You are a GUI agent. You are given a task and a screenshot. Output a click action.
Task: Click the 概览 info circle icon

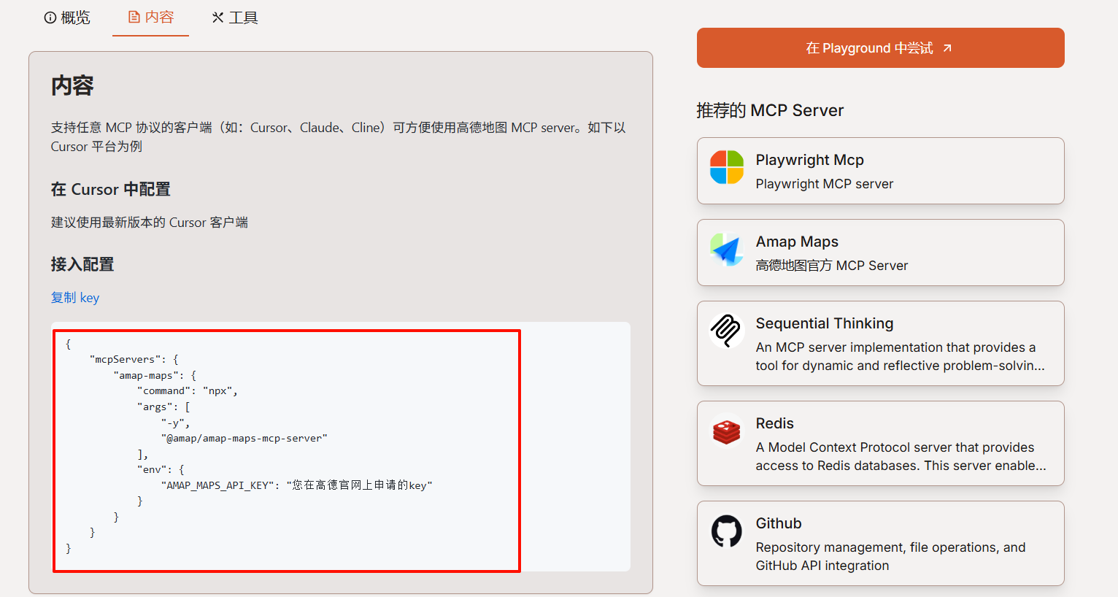click(50, 18)
